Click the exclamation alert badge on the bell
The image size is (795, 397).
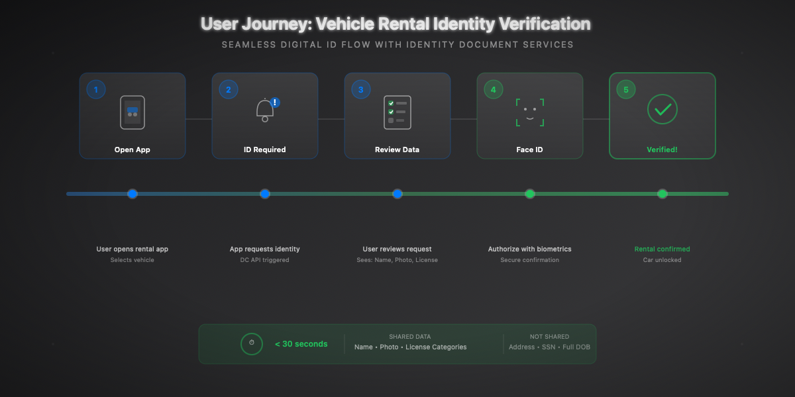pos(274,103)
